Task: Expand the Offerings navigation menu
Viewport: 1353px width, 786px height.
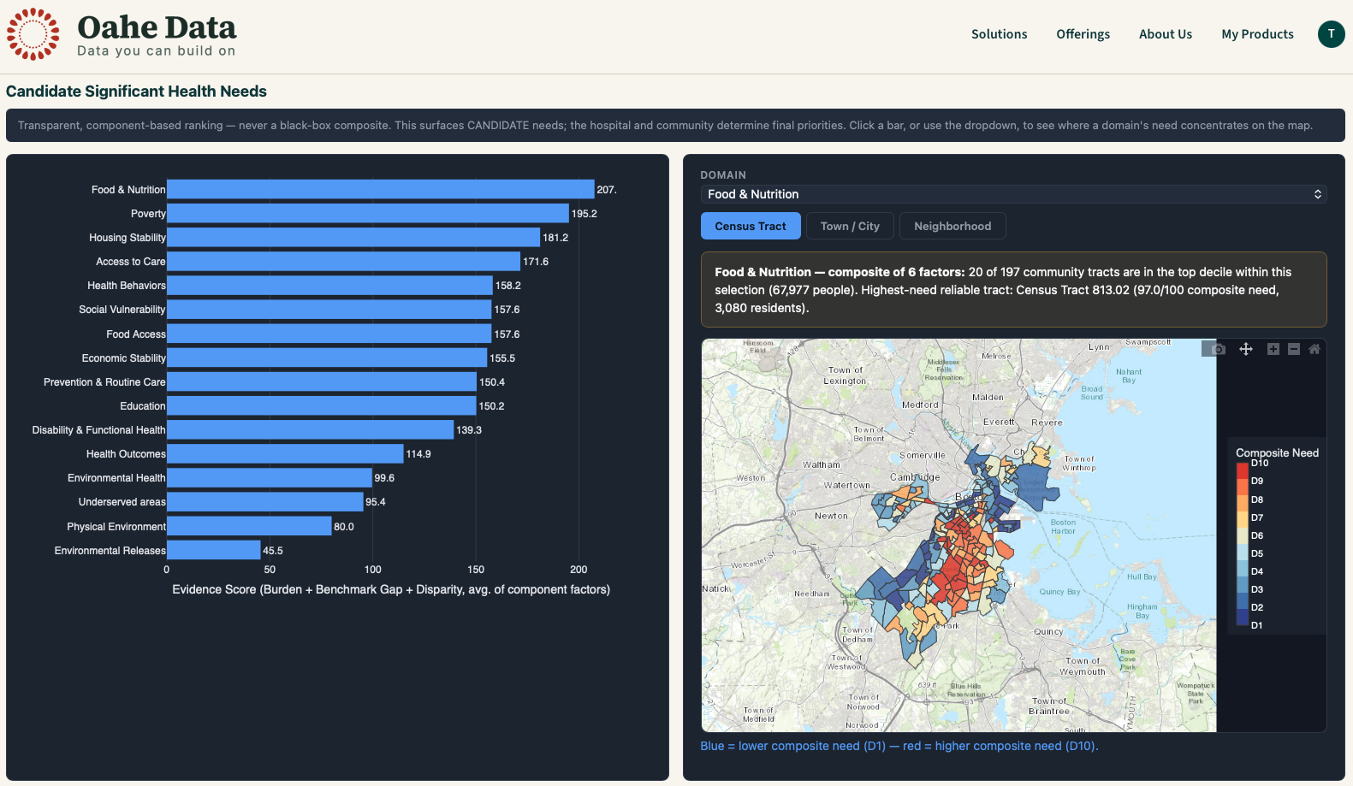Action: 1083,34
